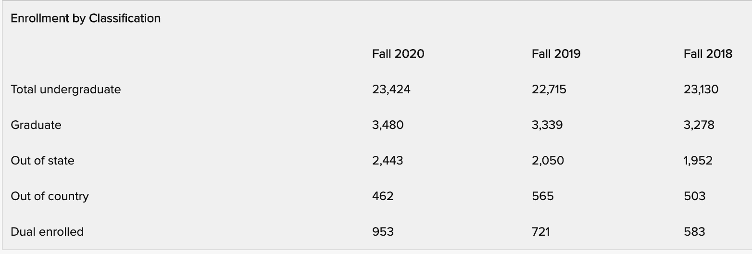The width and height of the screenshot is (752, 254).
Task: Select the Fall 2018 column header
Action: (707, 53)
